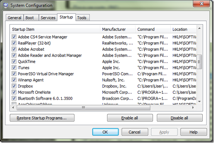Image resolution: width=214 pixels, height=143 pixels.
Task: Sort by Location column header
Action: pos(184,29)
